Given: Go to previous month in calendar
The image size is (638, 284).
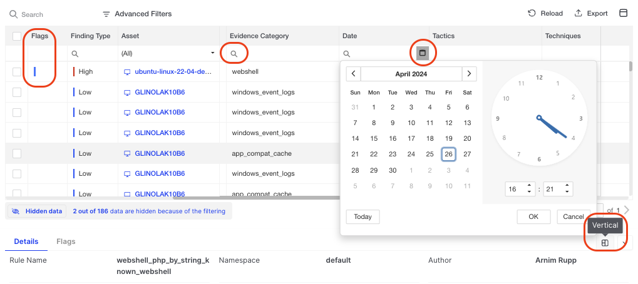Looking at the screenshot, I should (354, 74).
